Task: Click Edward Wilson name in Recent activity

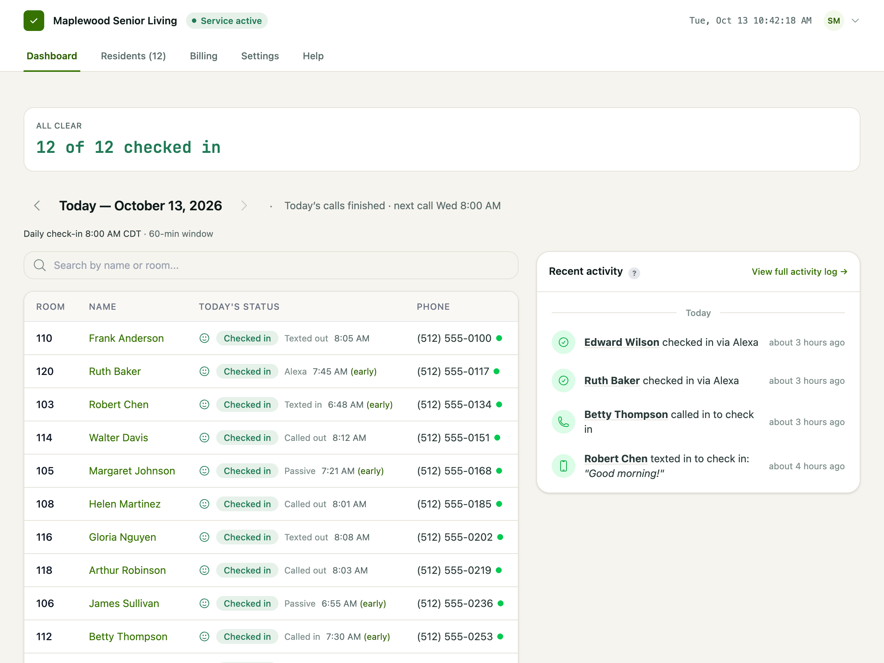Action: [622, 343]
